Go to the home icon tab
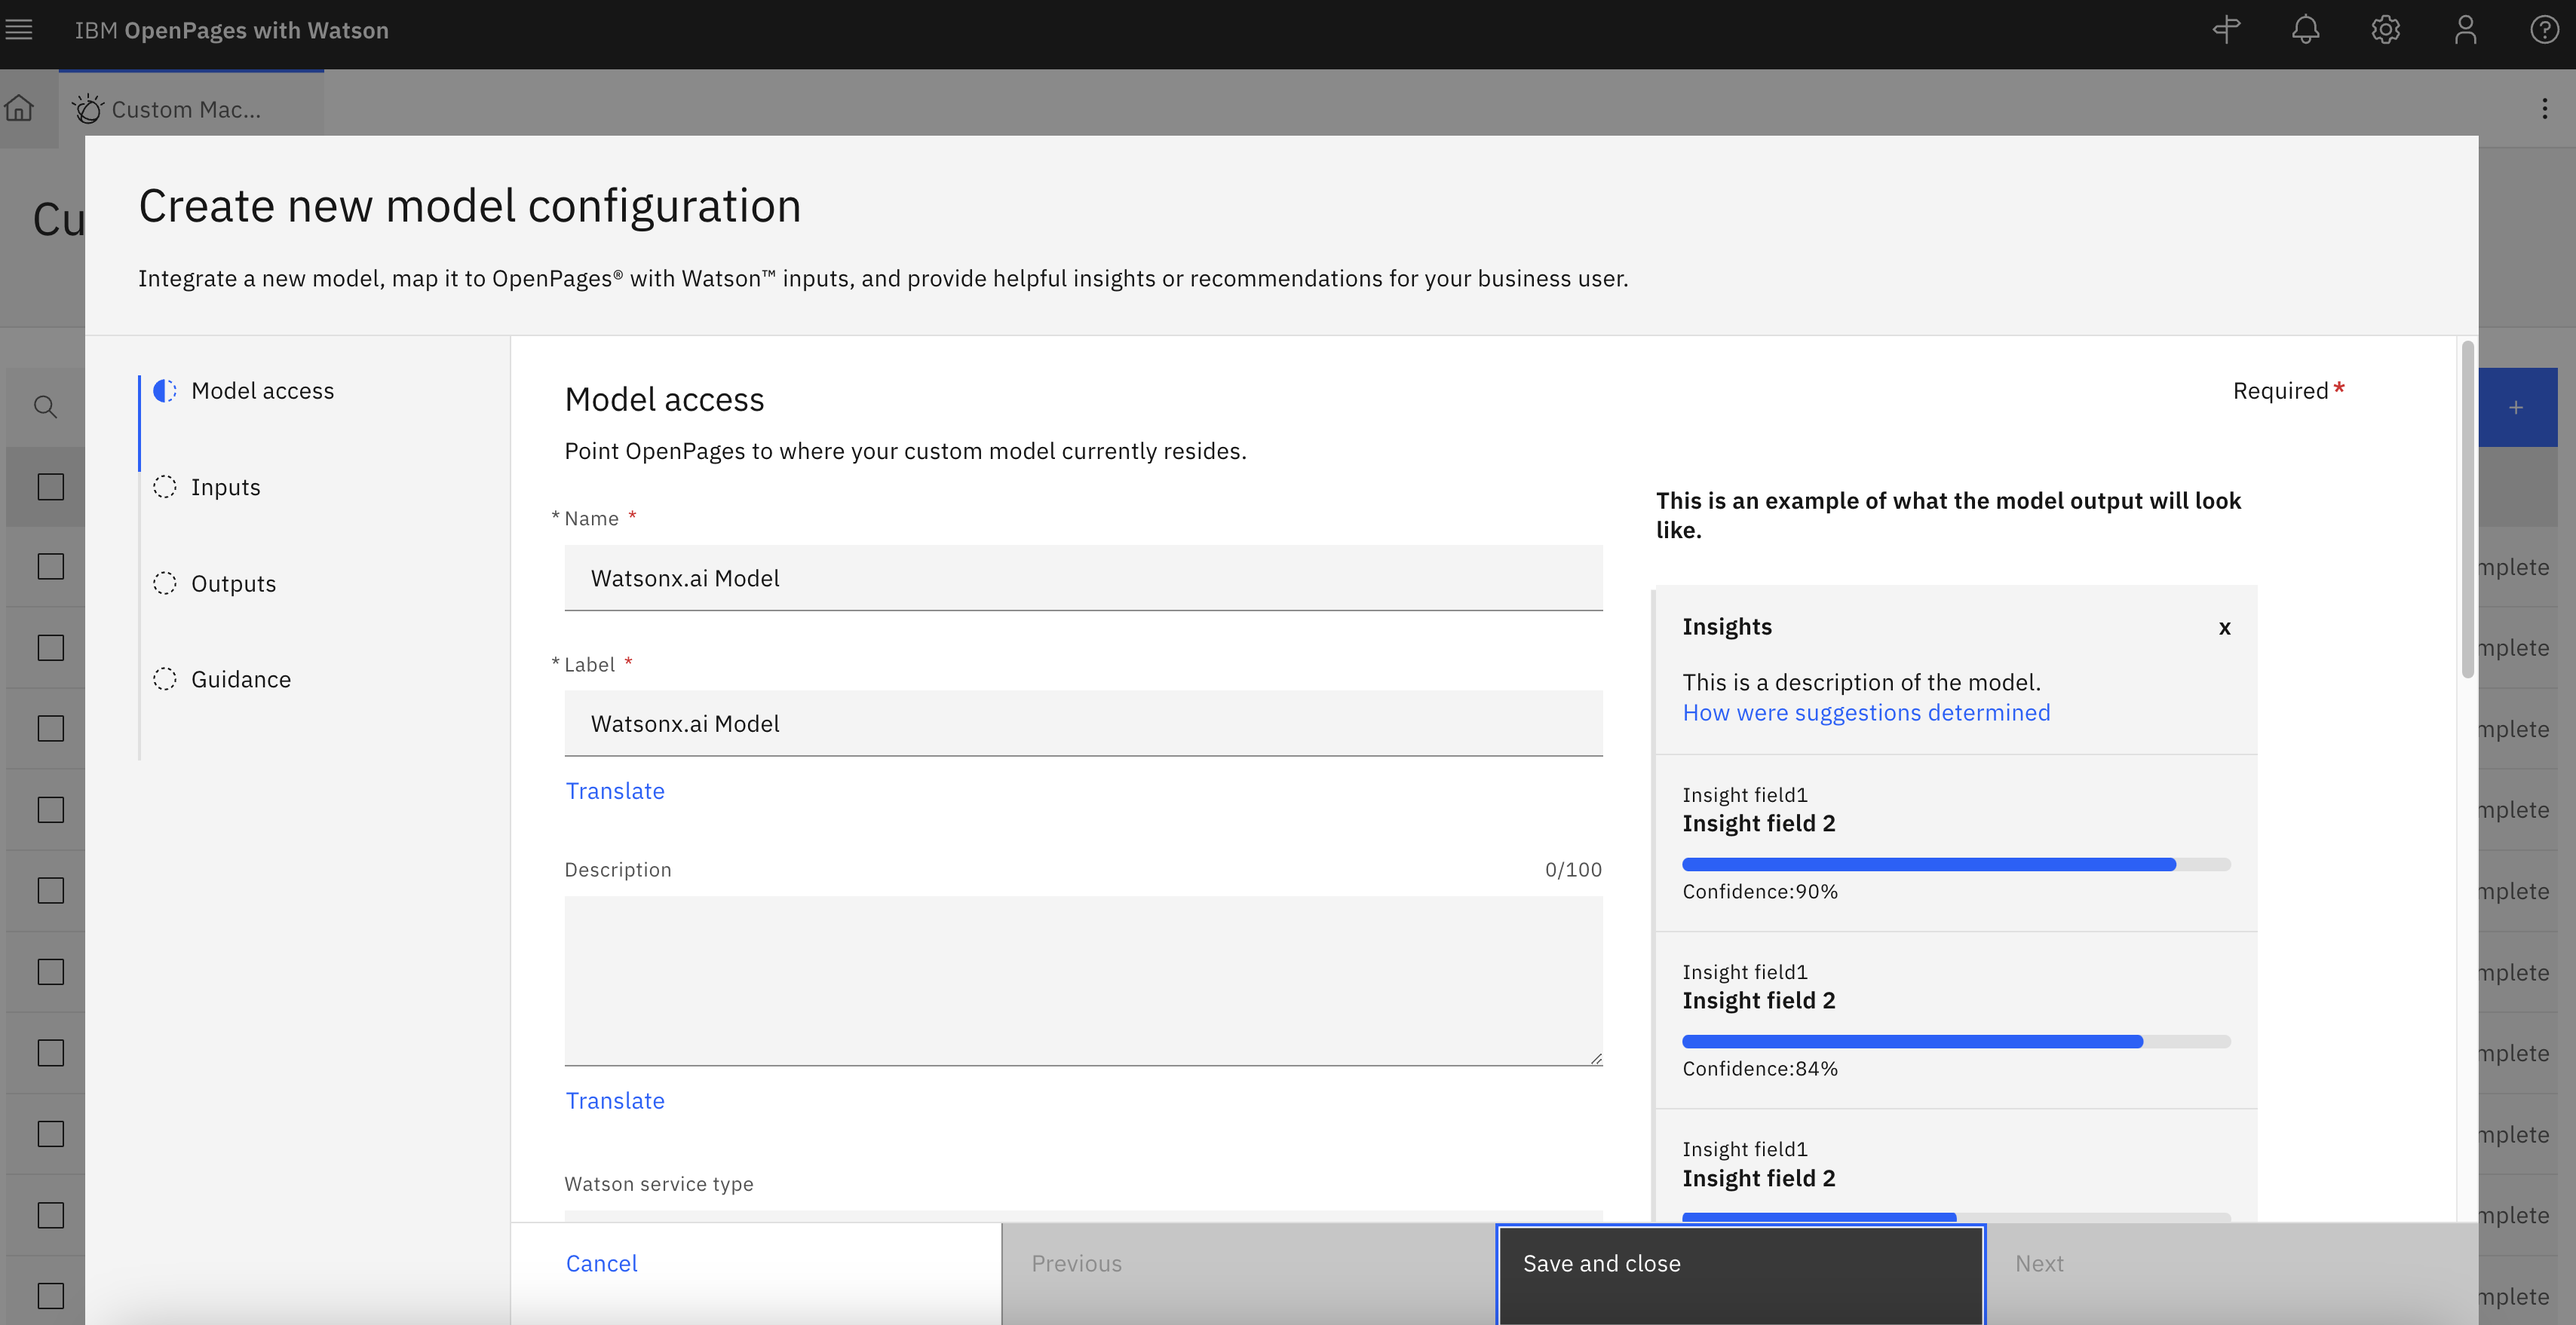This screenshot has width=2576, height=1325. (x=19, y=108)
